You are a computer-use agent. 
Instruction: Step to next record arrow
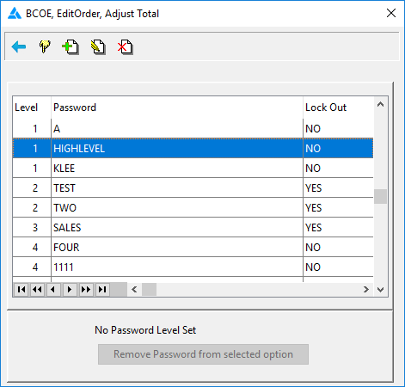pyautogui.click(x=70, y=290)
